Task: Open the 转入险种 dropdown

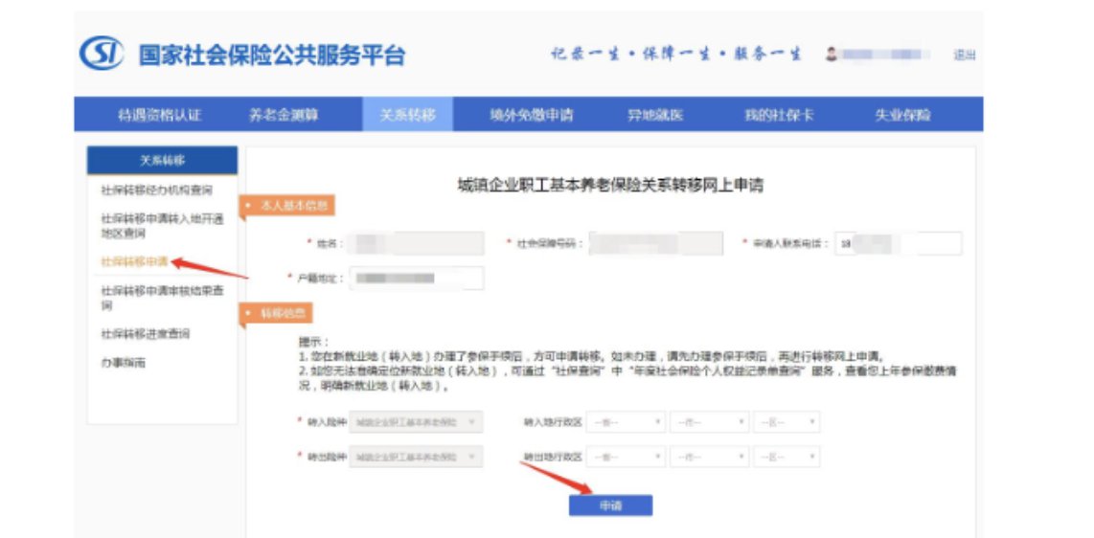Action: tap(416, 421)
